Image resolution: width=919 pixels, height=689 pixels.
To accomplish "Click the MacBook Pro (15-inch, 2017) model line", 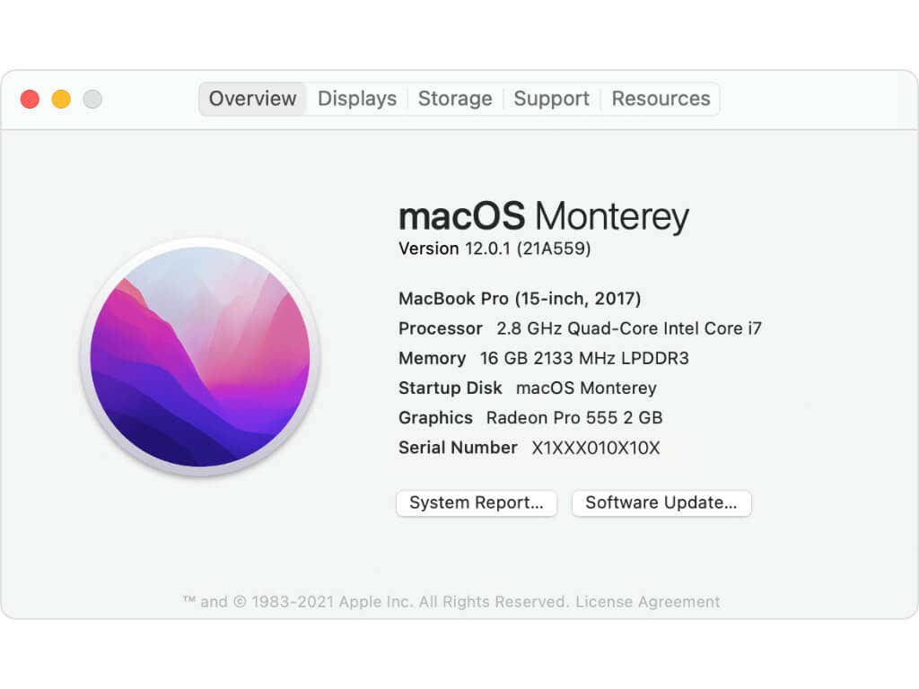I will [x=520, y=299].
